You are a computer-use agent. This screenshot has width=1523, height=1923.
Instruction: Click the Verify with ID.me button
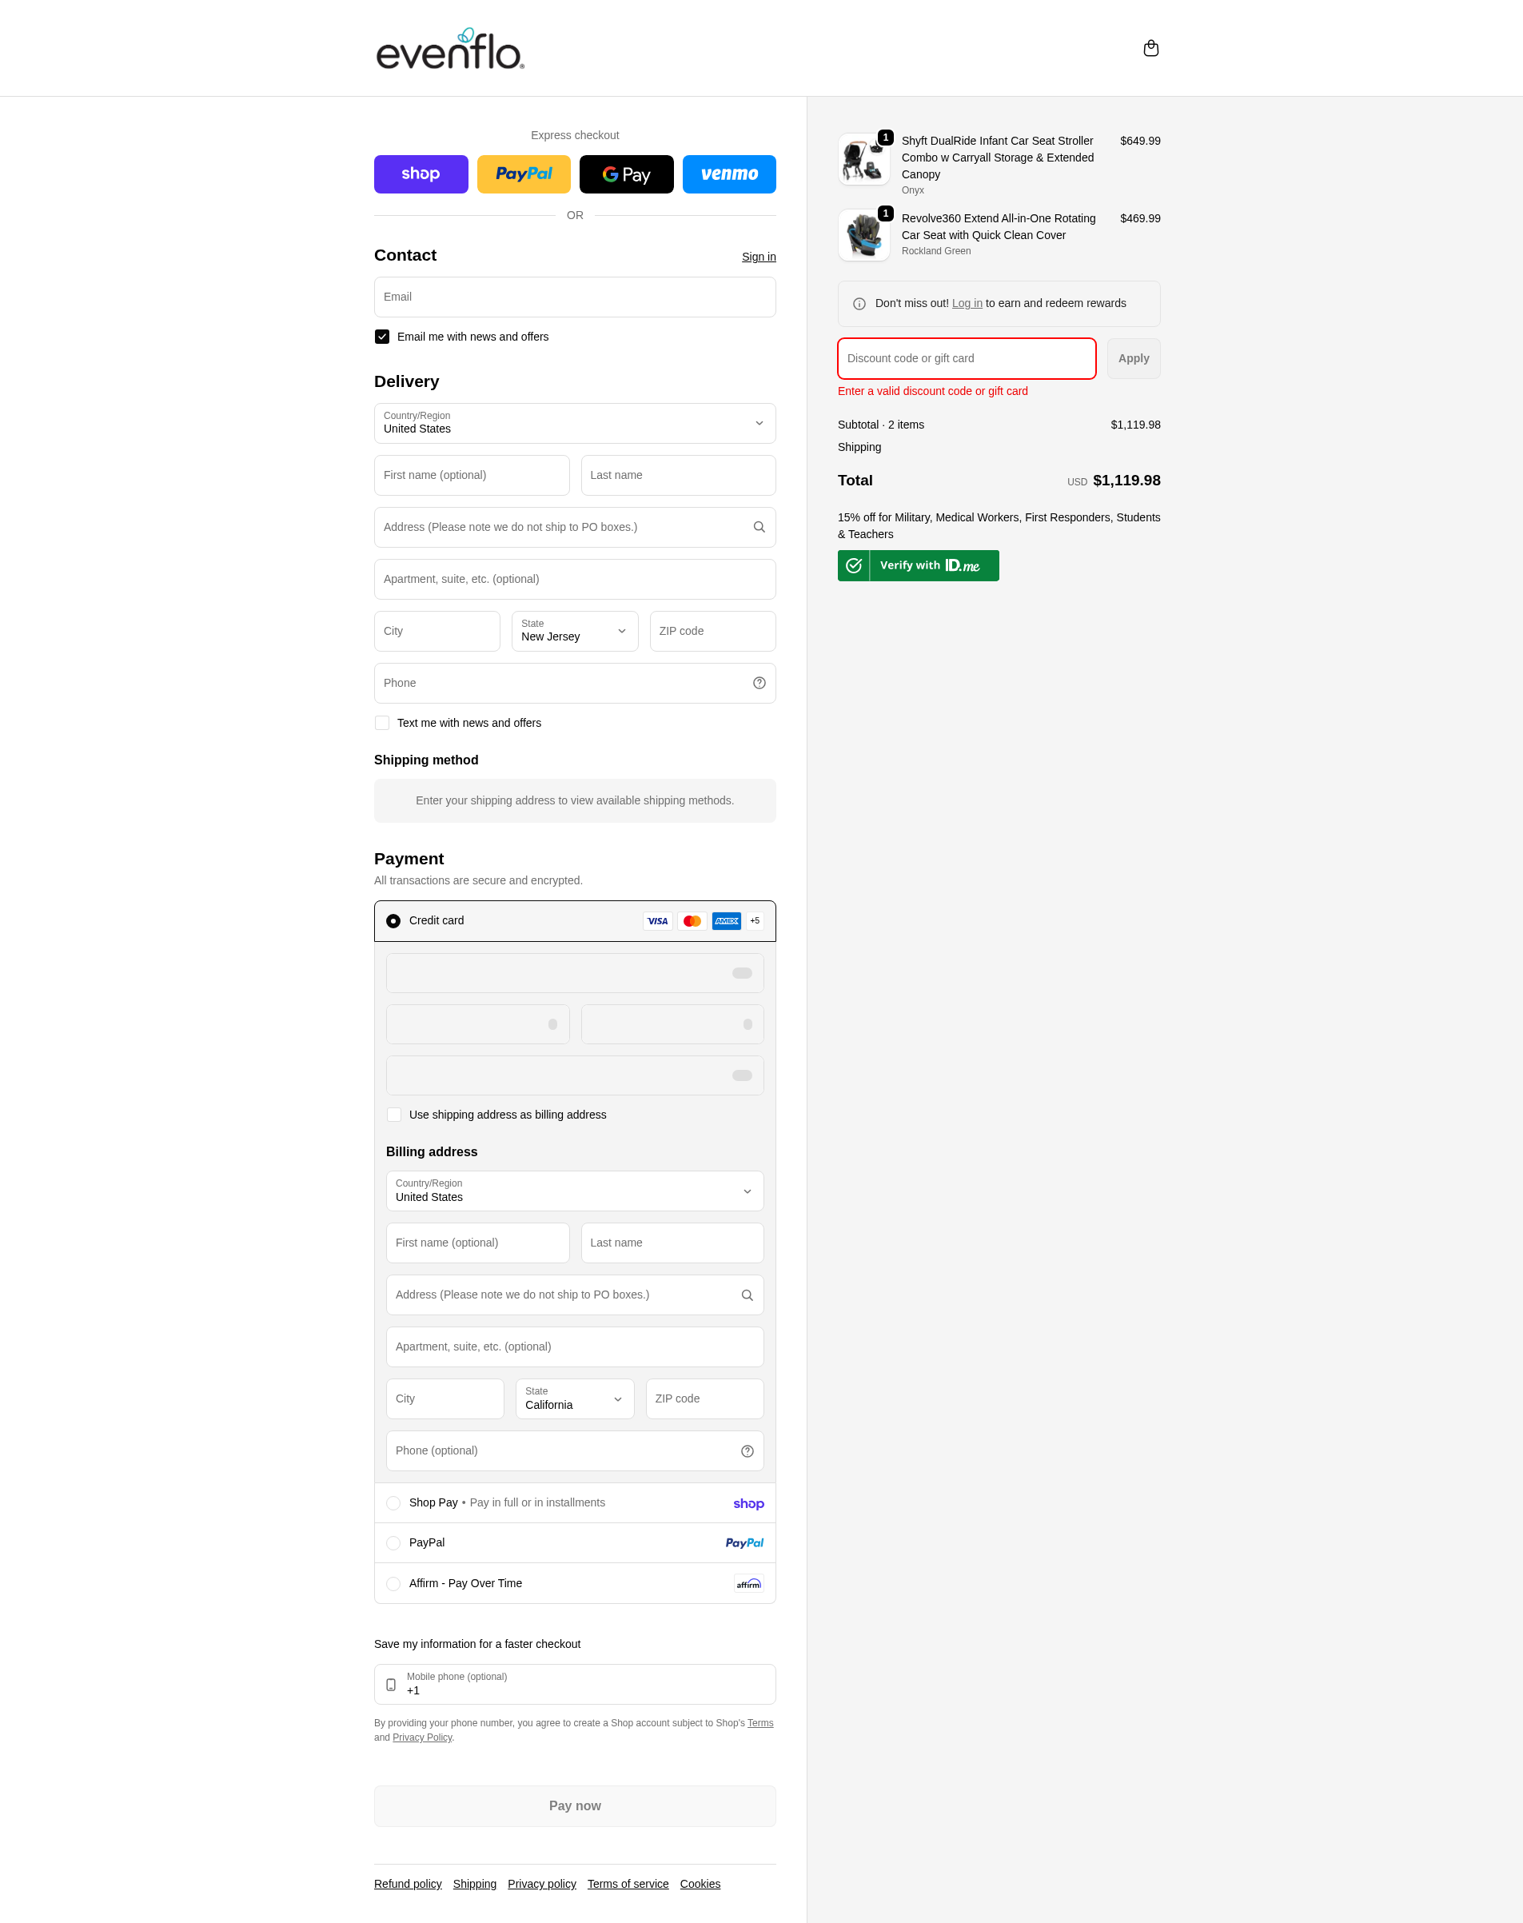[x=918, y=565]
